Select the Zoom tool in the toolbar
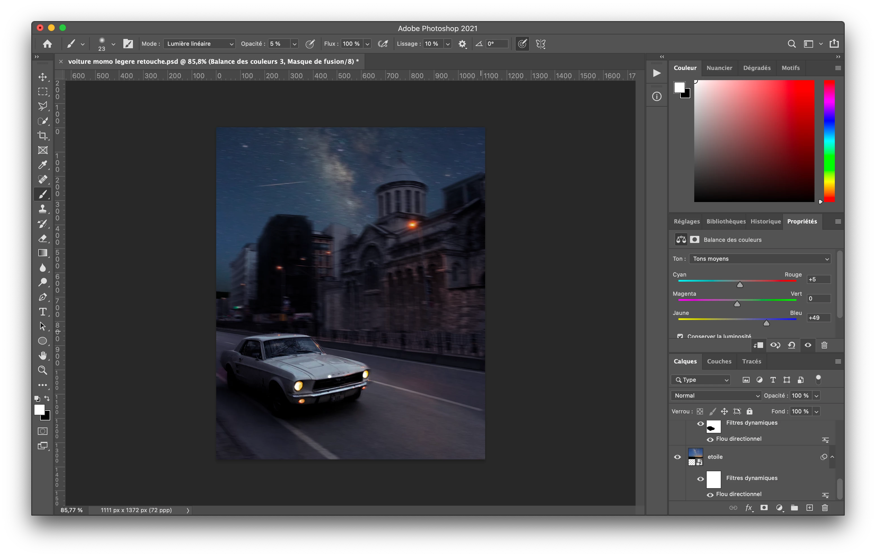Viewport: 876px width, 557px height. click(x=43, y=370)
